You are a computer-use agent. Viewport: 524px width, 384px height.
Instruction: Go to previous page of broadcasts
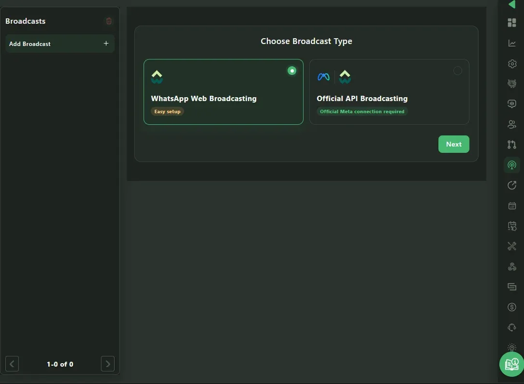tap(12, 364)
